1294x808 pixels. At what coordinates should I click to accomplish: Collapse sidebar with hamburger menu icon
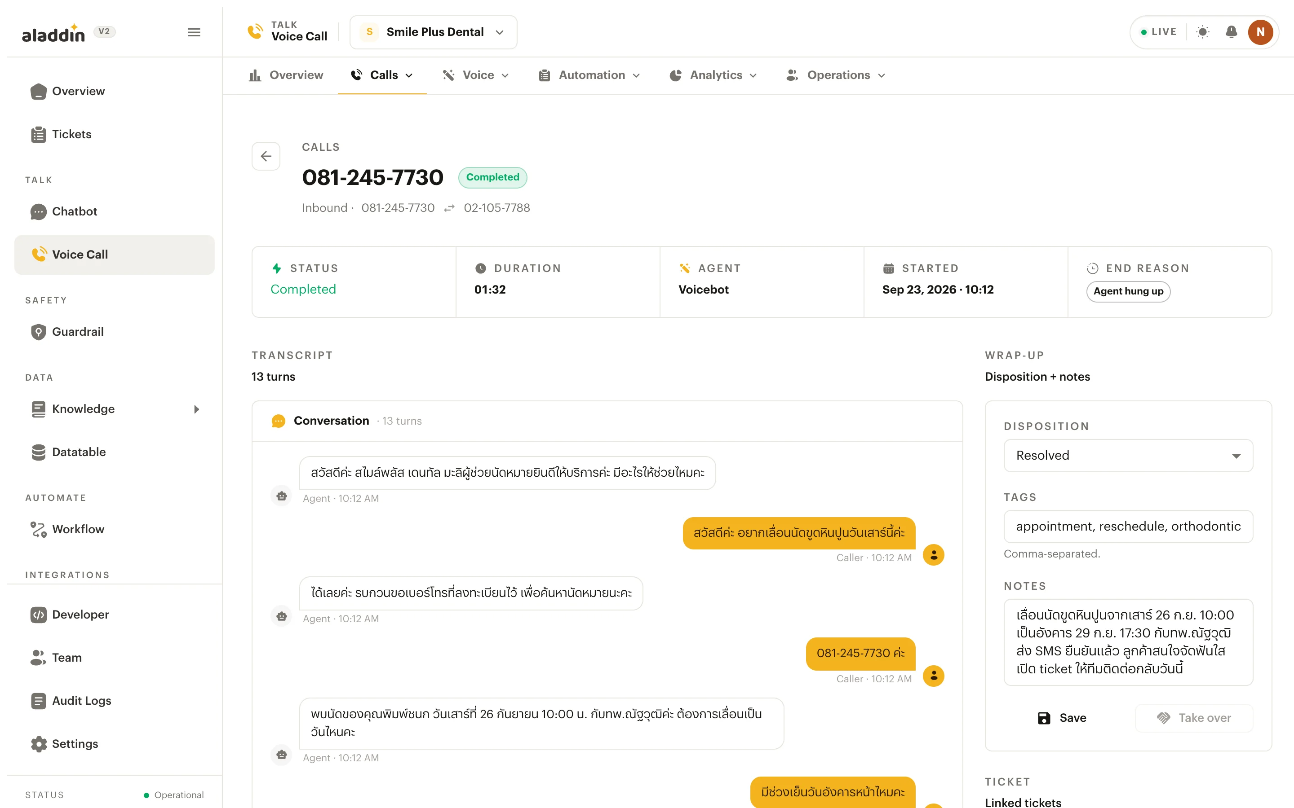(194, 32)
